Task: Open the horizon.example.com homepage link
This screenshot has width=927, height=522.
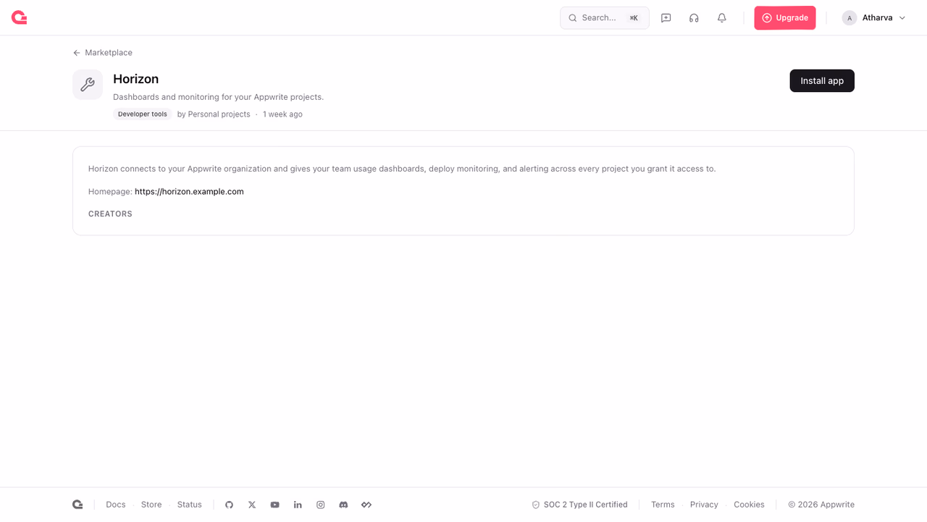Action: 189,192
